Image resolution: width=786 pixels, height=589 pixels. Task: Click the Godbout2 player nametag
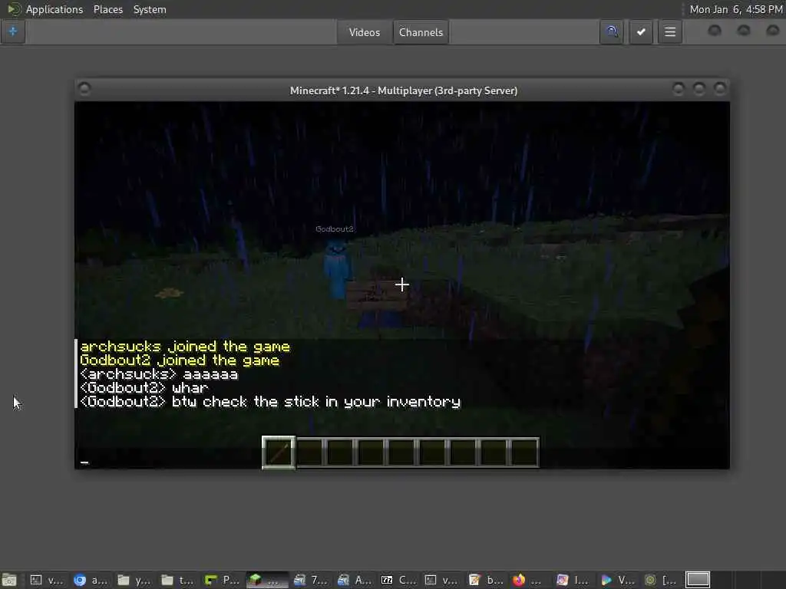click(x=335, y=229)
